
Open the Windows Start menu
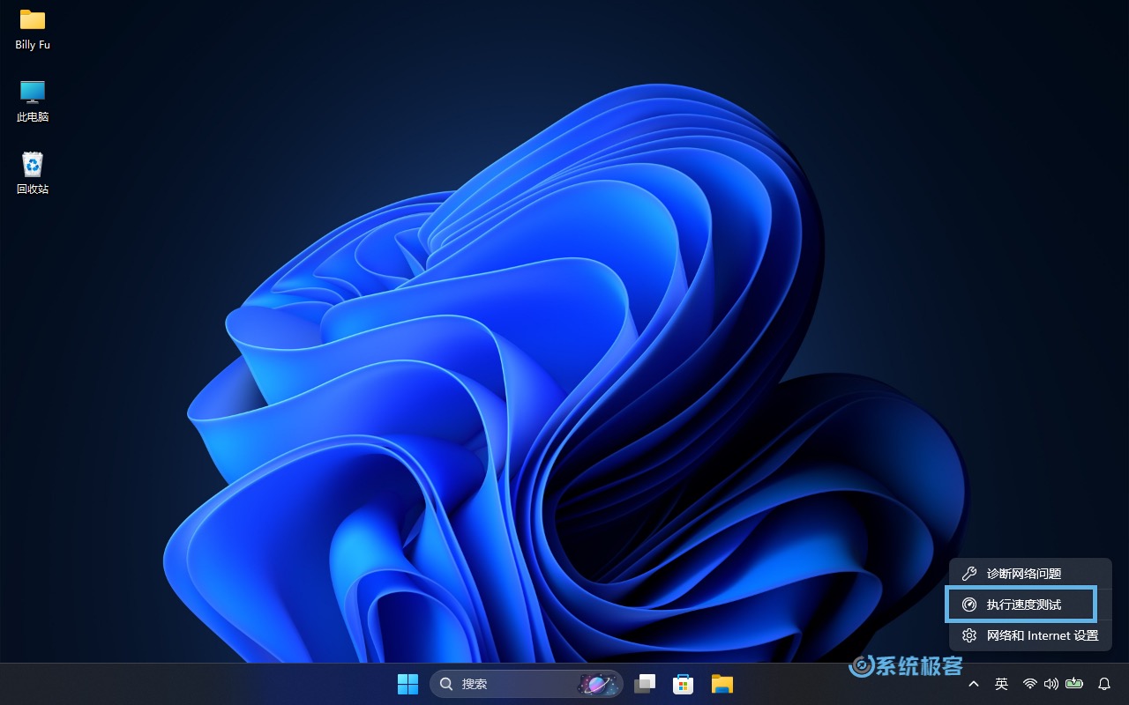407,684
